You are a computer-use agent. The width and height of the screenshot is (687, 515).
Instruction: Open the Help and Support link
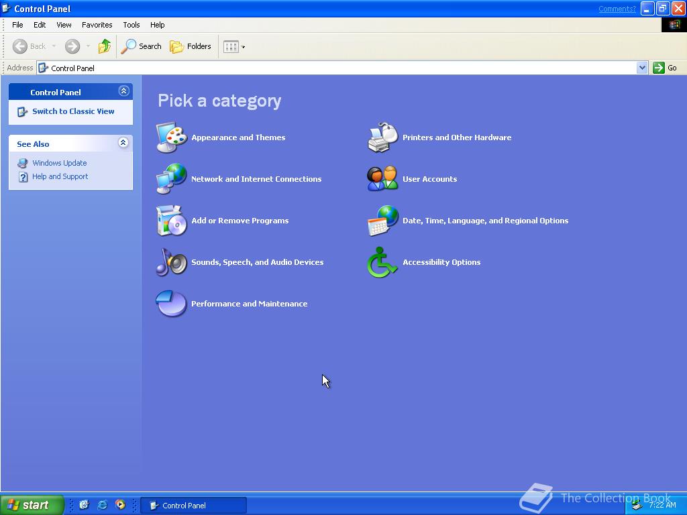pos(60,176)
